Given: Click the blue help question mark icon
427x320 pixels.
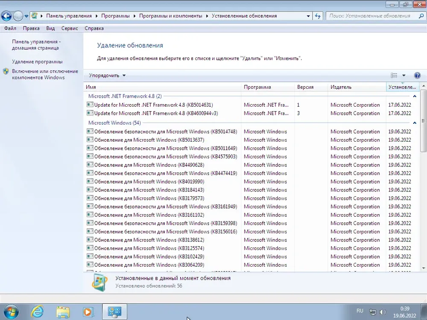Looking at the screenshot, I should click(x=417, y=76).
